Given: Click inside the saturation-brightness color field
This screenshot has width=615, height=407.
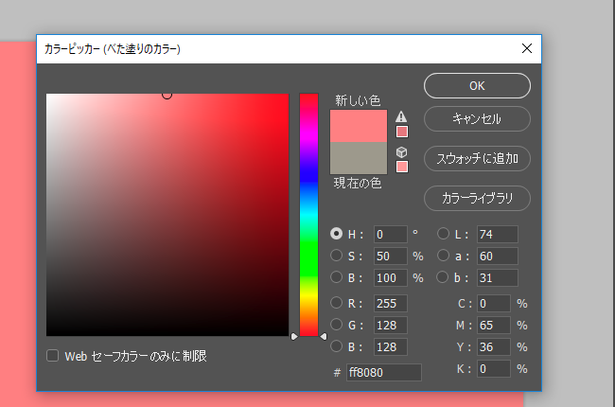Looking at the screenshot, I should tap(167, 215).
